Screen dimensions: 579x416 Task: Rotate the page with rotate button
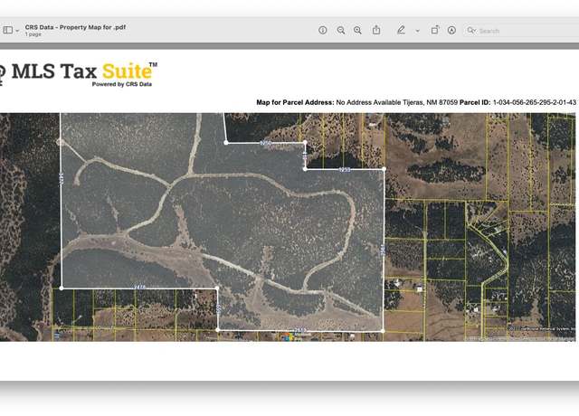coord(435,30)
